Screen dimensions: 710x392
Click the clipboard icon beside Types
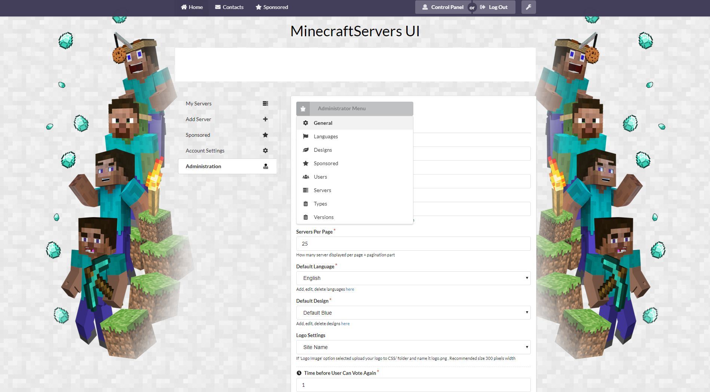tap(306, 204)
